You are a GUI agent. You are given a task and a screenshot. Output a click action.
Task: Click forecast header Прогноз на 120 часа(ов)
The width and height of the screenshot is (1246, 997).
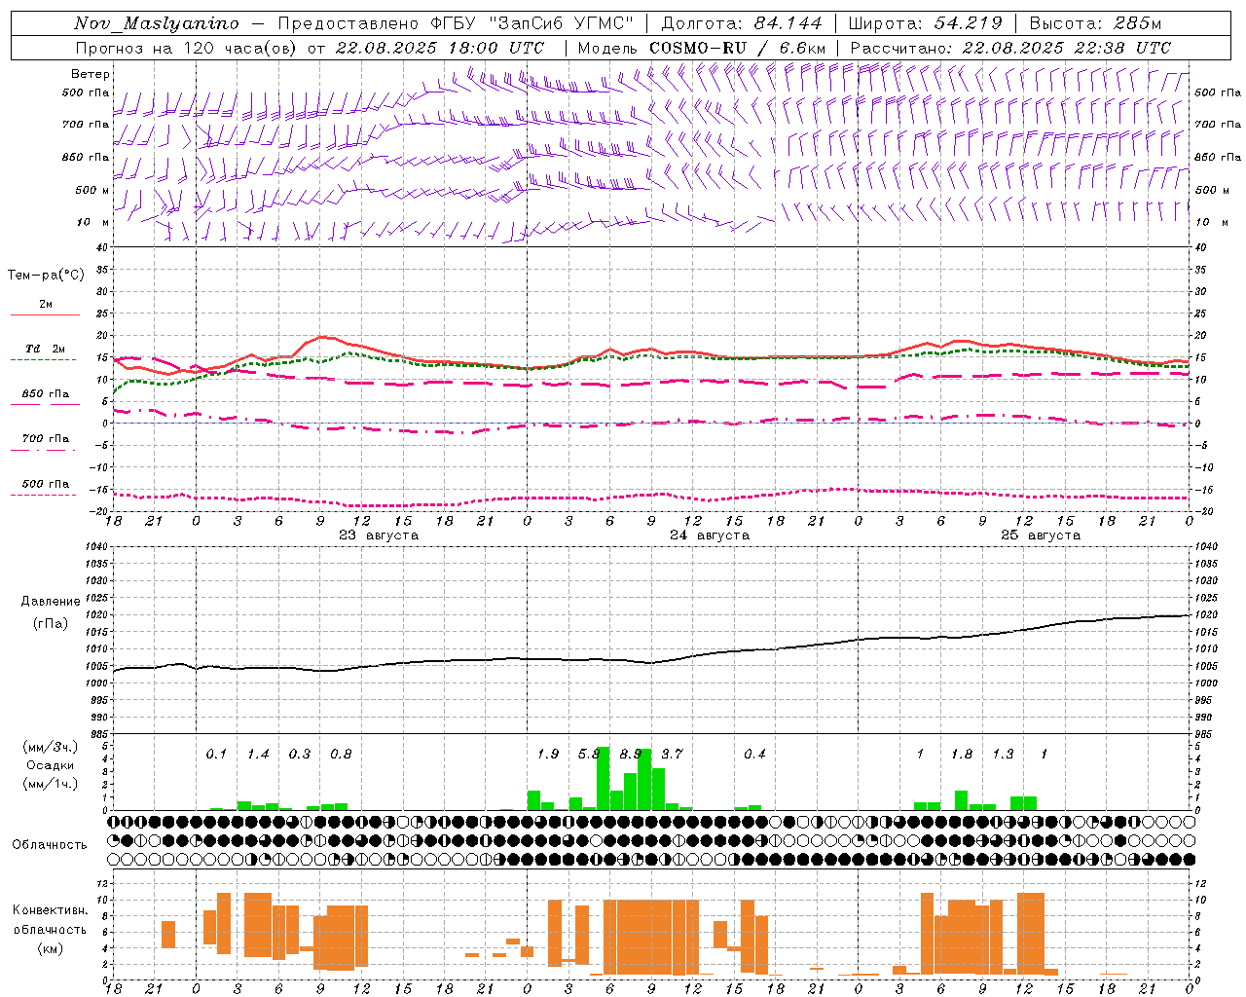pyautogui.click(x=187, y=48)
